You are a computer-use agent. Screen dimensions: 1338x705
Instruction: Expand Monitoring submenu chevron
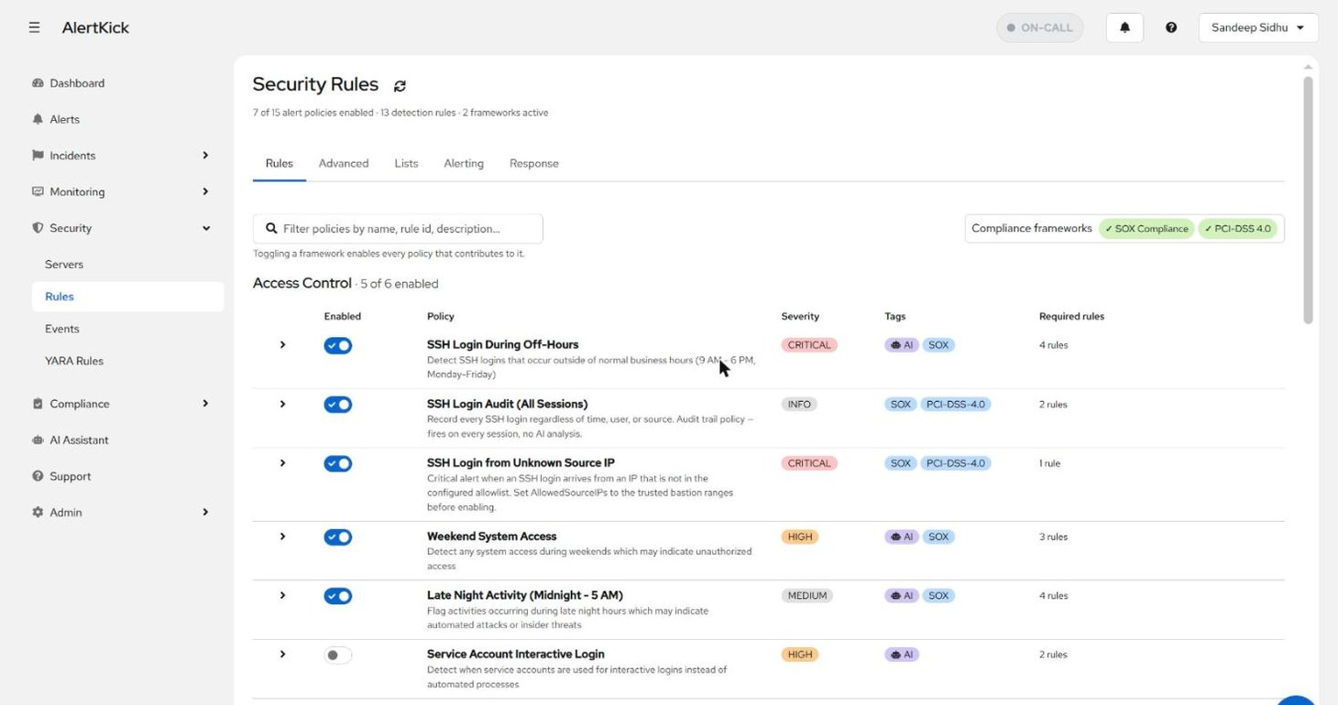point(205,191)
